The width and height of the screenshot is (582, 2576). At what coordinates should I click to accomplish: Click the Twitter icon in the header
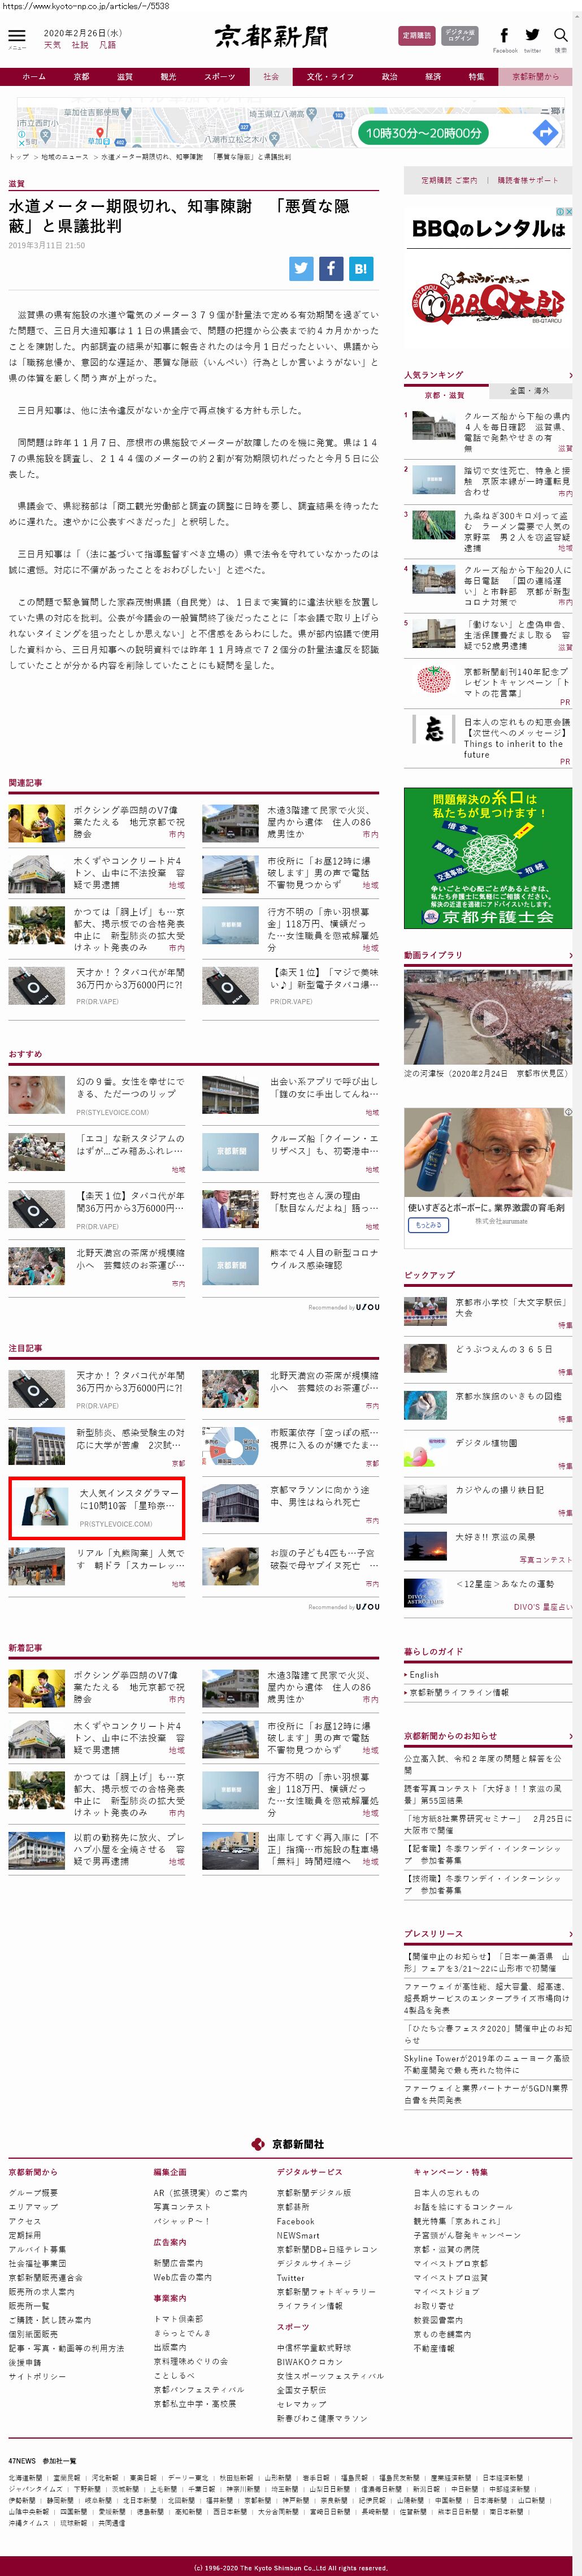point(532,36)
